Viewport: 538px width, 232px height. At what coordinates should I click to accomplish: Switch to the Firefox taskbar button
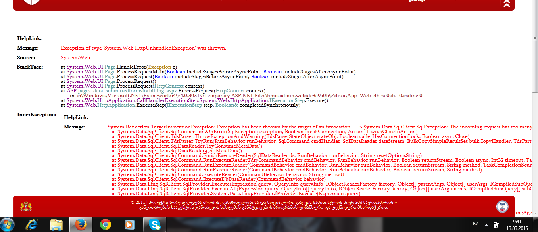[x=81, y=225]
